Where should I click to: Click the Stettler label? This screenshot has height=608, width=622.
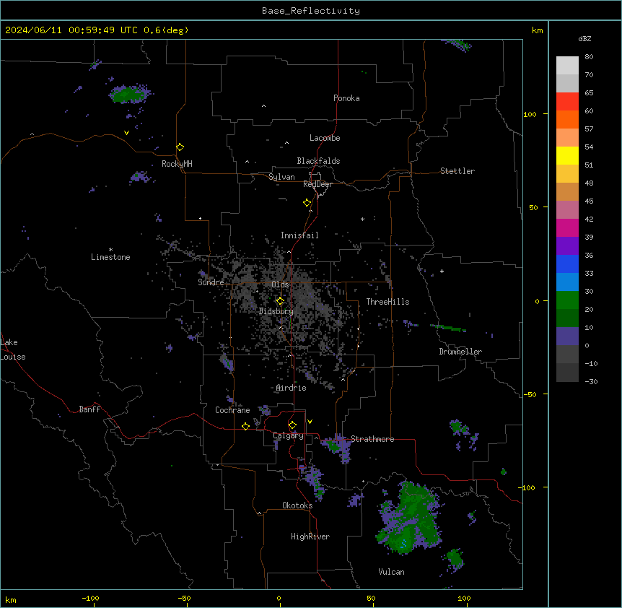[x=457, y=171]
